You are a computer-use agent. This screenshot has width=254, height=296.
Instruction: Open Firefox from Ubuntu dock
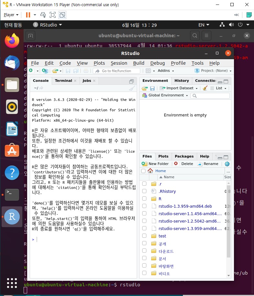[x=12, y=40]
